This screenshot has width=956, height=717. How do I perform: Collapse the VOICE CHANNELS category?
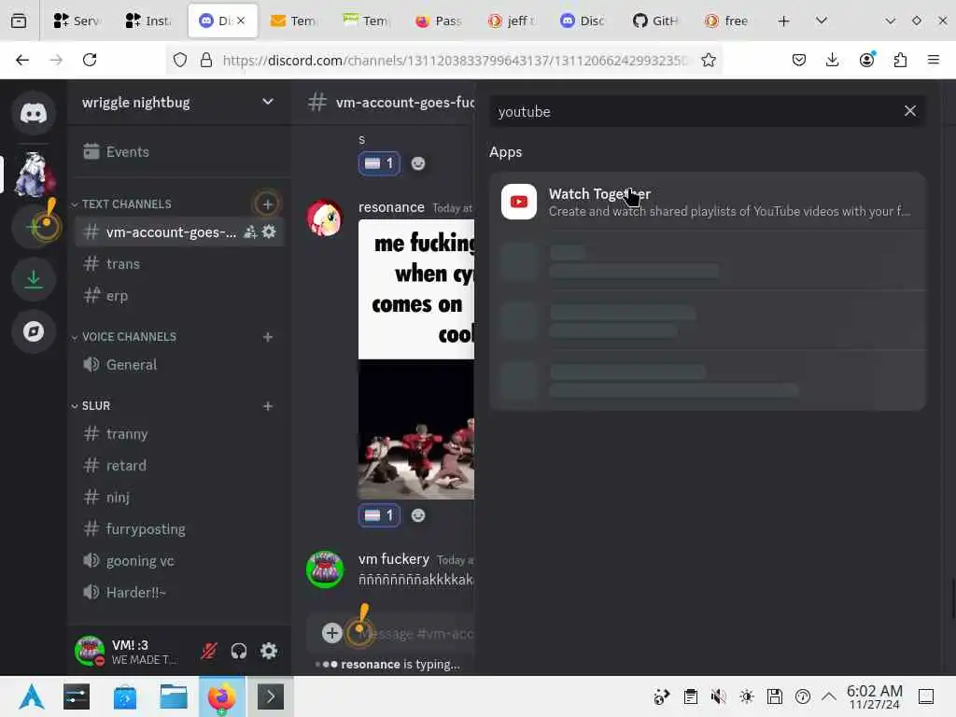pos(124,337)
